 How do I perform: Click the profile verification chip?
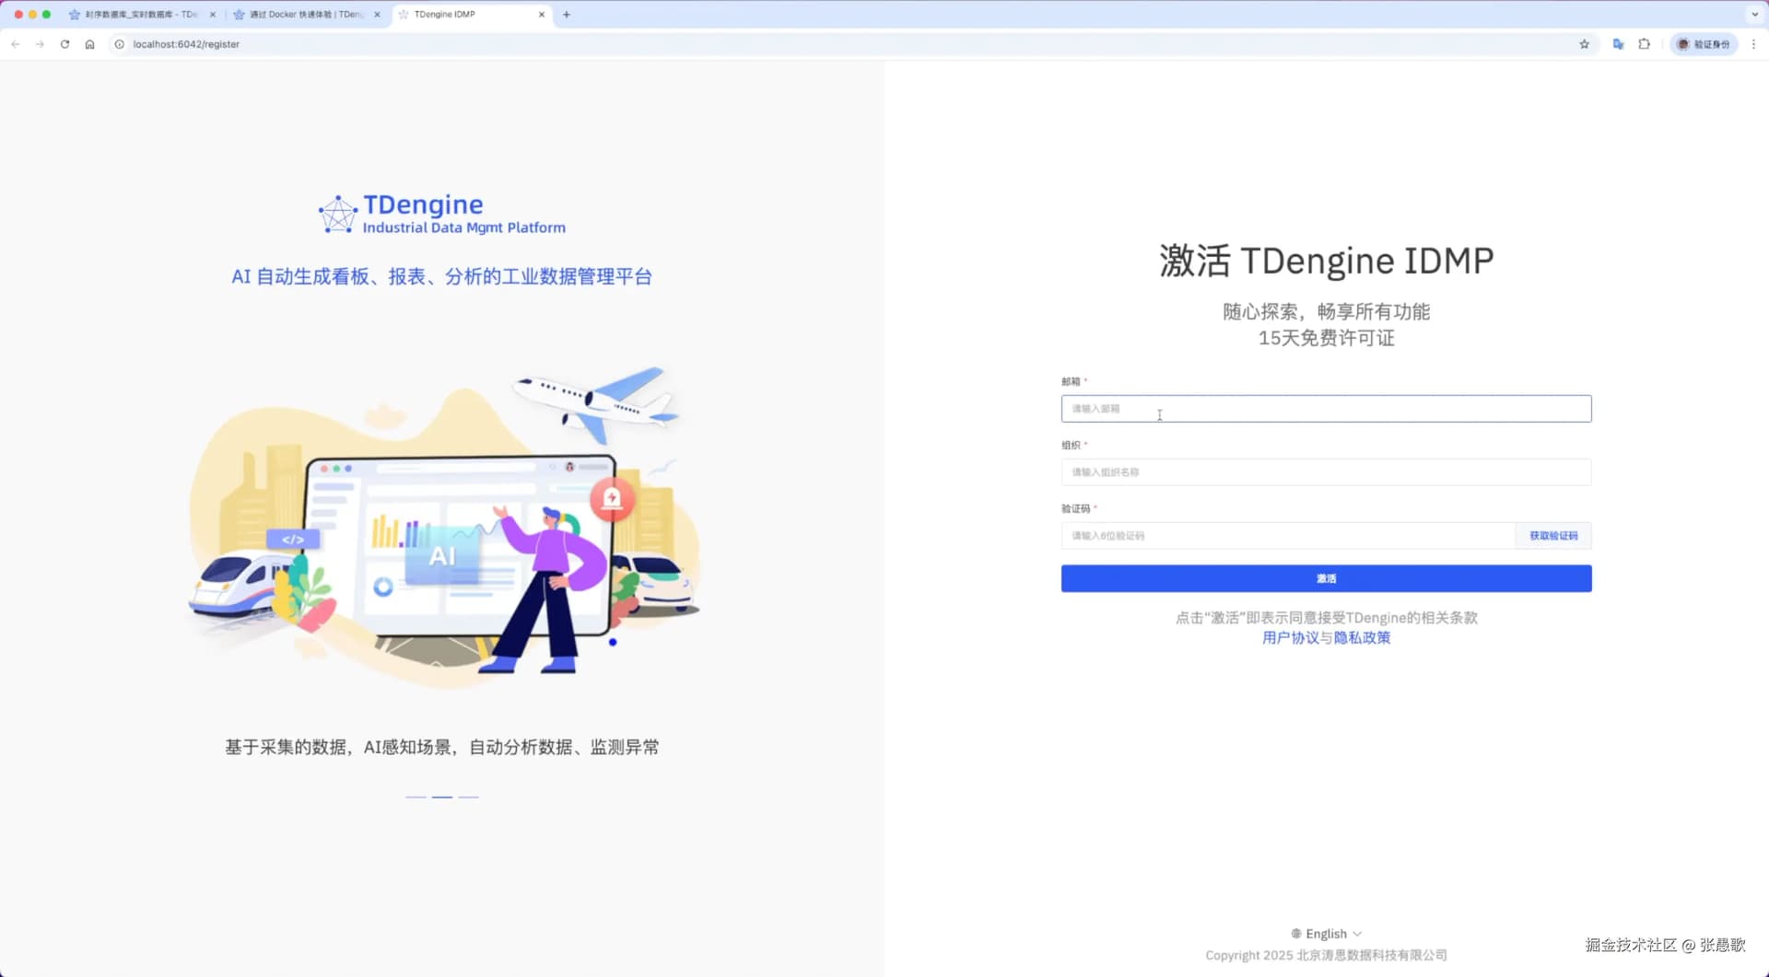click(1704, 44)
